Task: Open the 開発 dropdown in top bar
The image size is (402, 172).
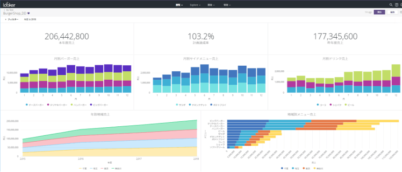Action: click(211, 5)
